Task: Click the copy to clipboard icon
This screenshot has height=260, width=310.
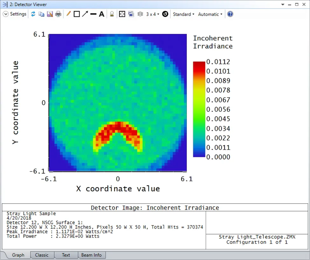Action: click(x=41, y=14)
